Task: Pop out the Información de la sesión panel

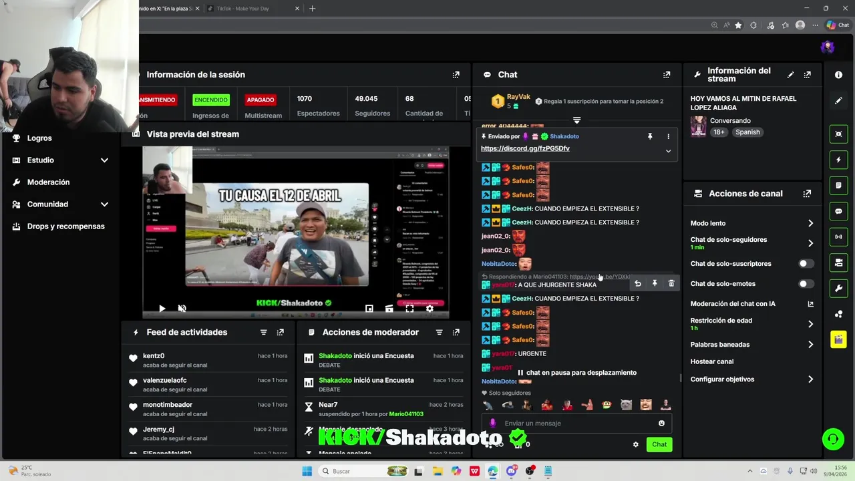Action: pyautogui.click(x=456, y=75)
